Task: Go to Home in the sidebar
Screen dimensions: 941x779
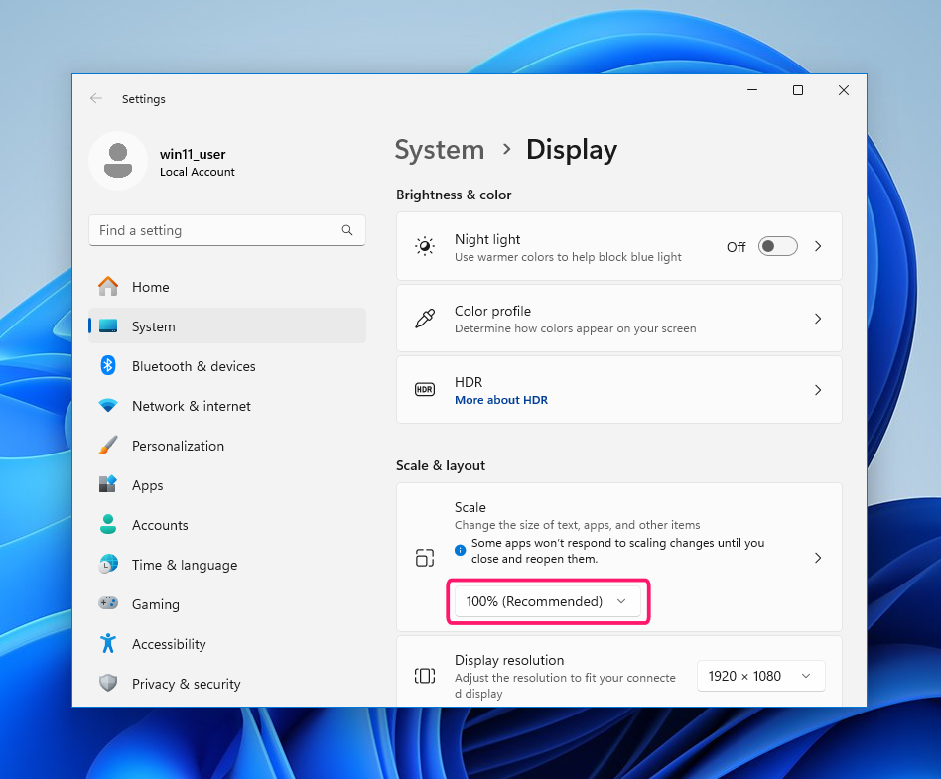Action: [227, 287]
